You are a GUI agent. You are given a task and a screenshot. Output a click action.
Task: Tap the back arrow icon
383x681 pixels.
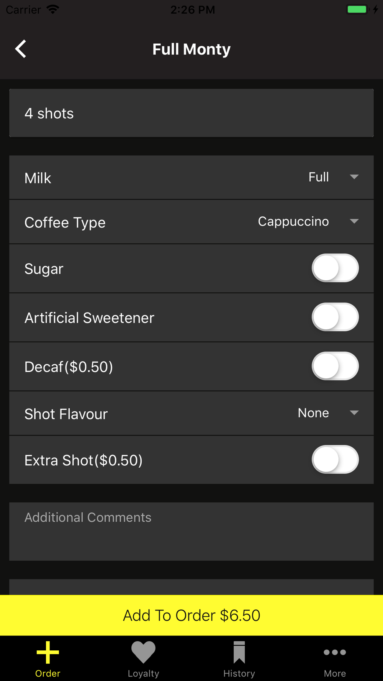tap(21, 49)
